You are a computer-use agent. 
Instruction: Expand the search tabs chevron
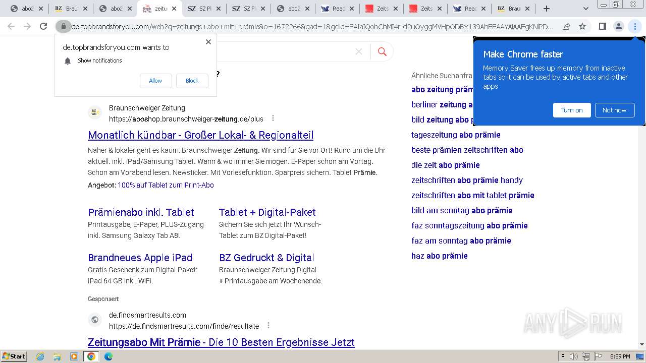585,9
